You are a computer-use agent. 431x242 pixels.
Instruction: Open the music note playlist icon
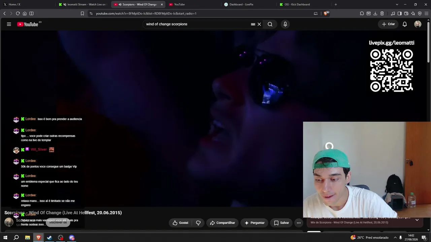click(393, 13)
